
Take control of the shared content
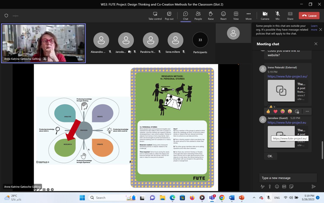155,15
